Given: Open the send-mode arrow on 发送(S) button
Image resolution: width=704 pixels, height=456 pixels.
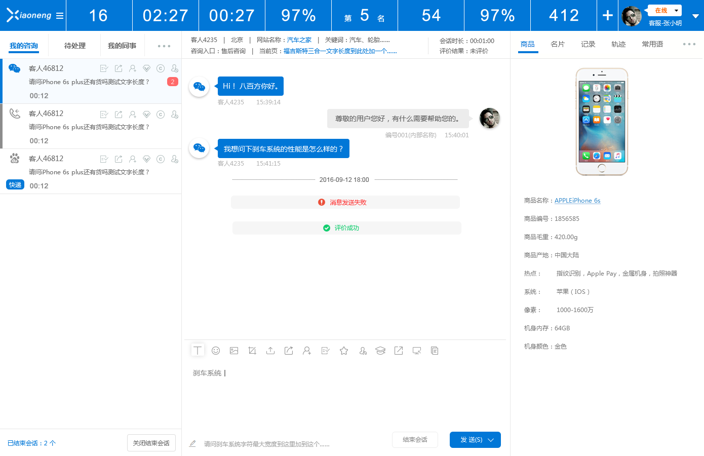Looking at the screenshot, I should [491, 440].
